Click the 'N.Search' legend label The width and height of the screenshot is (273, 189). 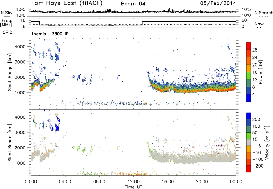263,13
